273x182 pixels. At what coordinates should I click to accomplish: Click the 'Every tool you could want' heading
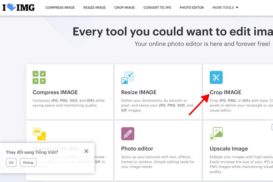click(x=173, y=32)
